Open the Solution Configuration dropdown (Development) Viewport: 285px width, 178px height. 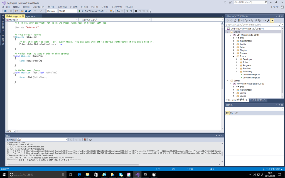pos(52,11)
